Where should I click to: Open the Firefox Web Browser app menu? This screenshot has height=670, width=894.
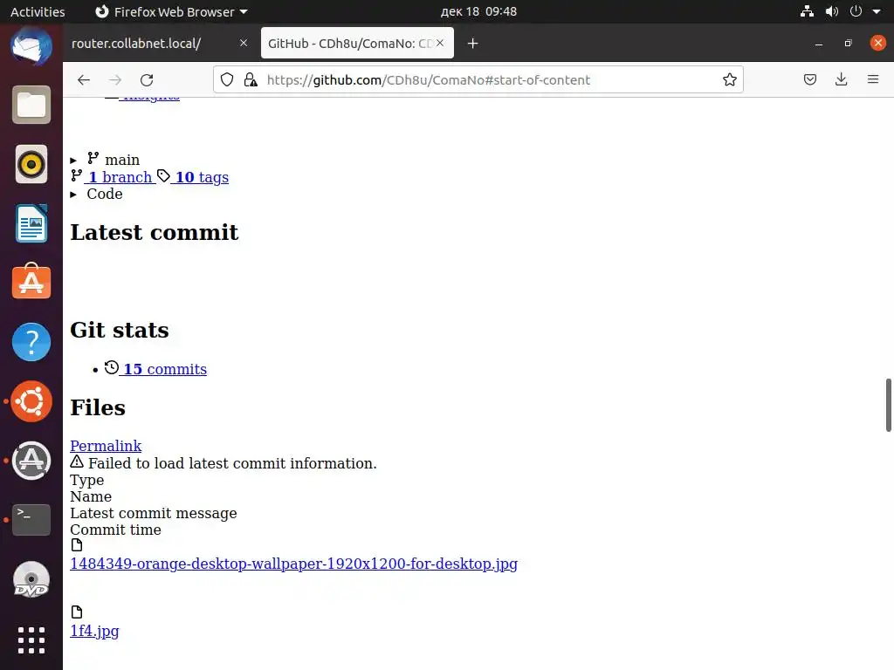171,11
